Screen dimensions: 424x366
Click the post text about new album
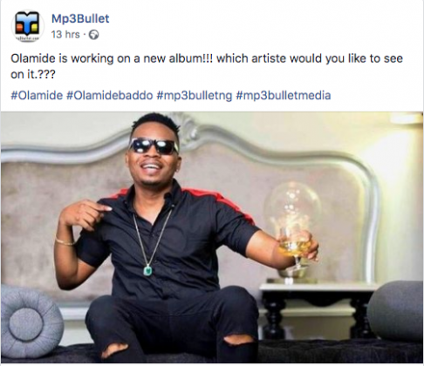click(207, 66)
